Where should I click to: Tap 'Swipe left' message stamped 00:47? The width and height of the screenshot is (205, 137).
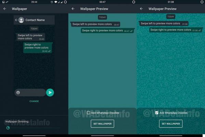coord(95,24)
